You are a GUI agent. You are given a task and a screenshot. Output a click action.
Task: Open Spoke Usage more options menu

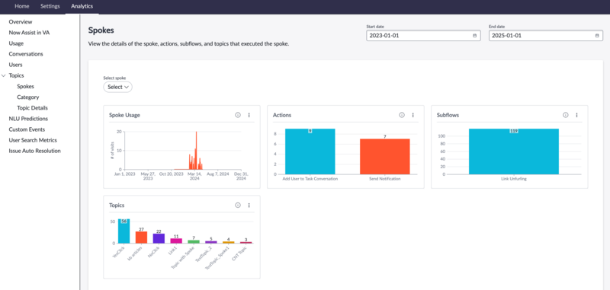249,115
